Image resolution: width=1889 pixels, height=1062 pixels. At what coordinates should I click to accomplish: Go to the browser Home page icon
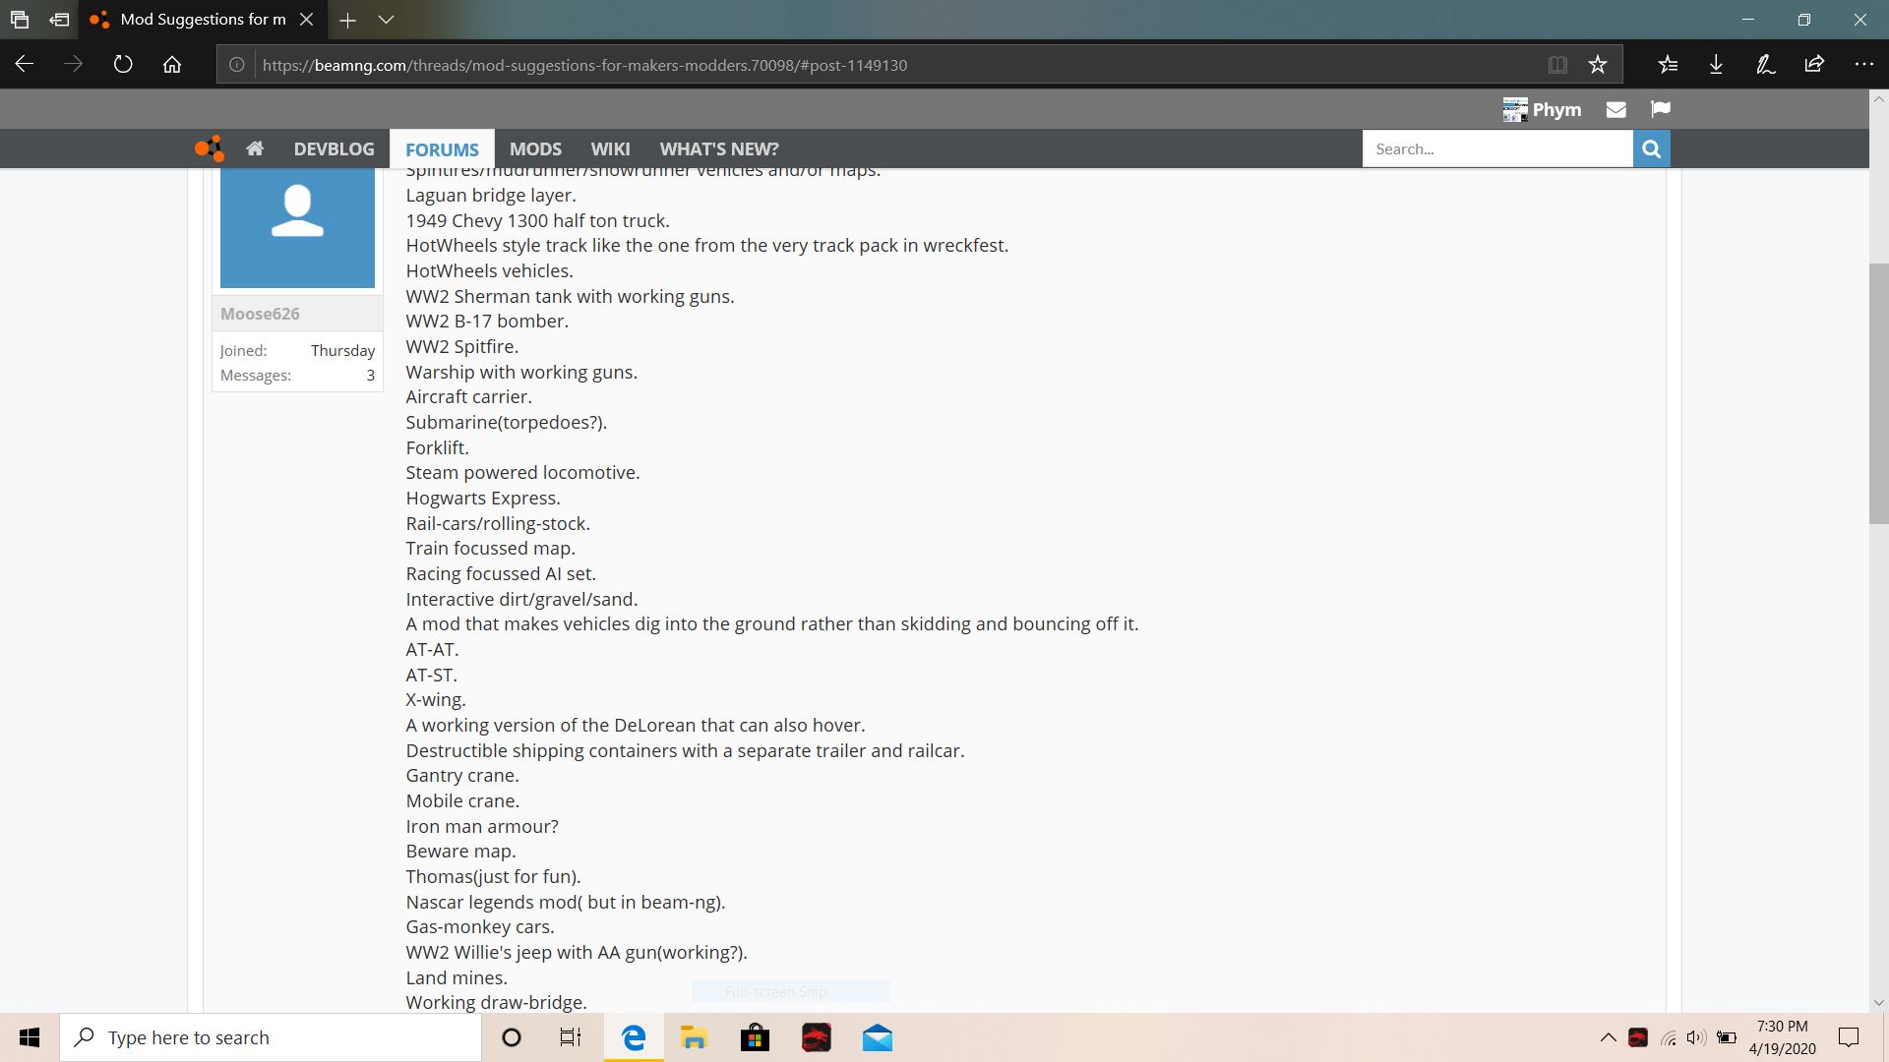coord(172,65)
